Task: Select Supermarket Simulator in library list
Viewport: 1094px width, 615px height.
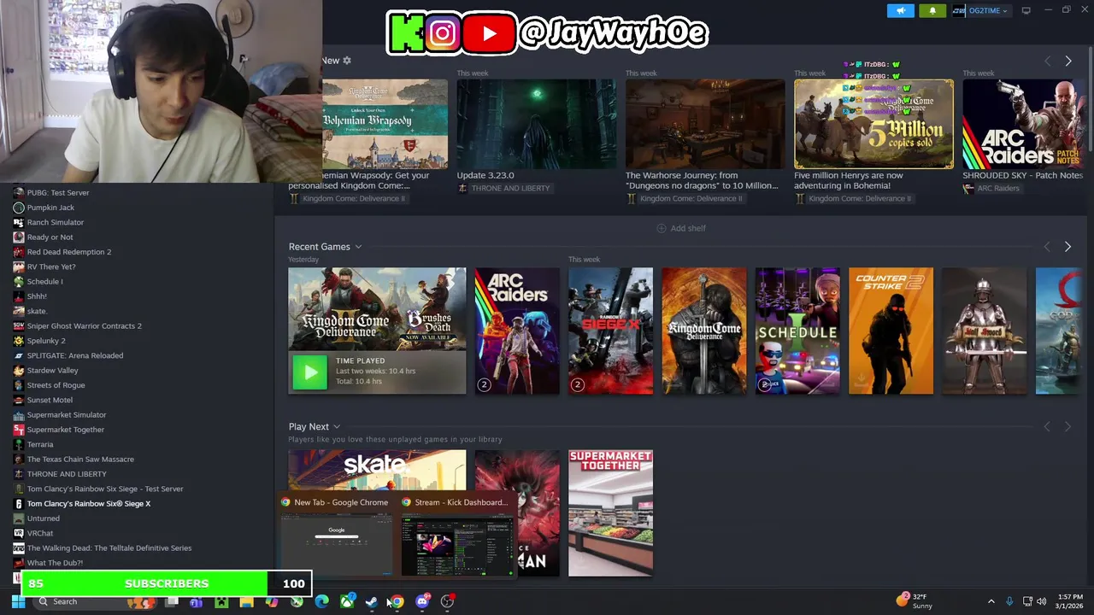Action: pyautogui.click(x=67, y=414)
